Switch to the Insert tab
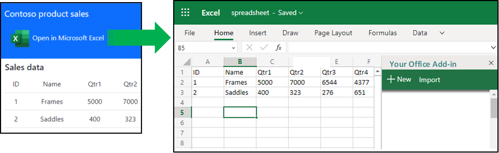This screenshot has height=153, width=499. (x=258, y=33)
